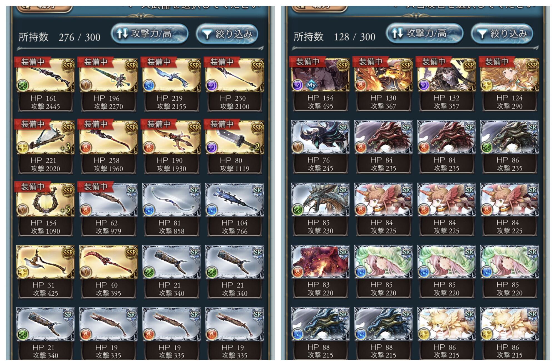Pick the buster sword weapon with +2
The height and width of the screenshot is (363, 556).
pyautogui.click(x=234, y=147)
